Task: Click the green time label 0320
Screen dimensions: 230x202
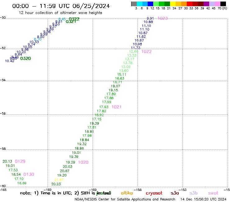Action: [x=25, y=58]
